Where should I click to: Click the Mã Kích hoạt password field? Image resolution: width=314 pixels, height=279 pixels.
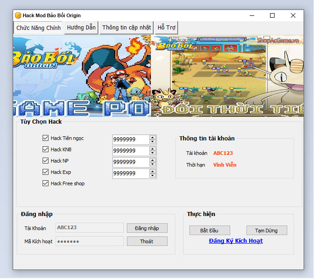click(x=90, y=241)
